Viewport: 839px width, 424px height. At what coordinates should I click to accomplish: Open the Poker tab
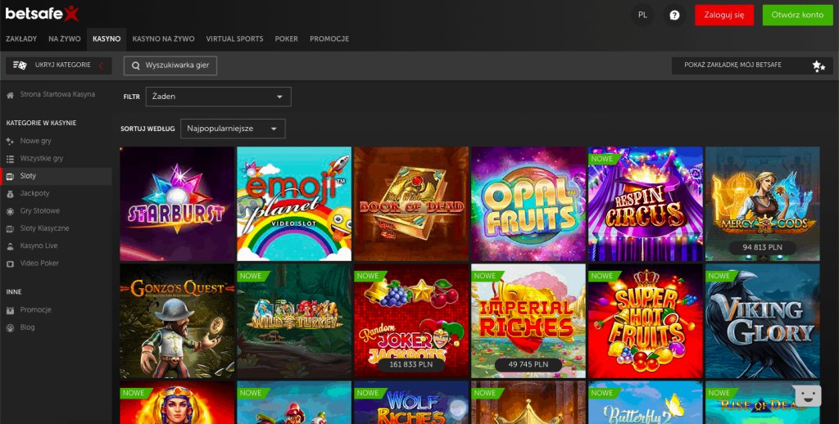pos(286,39)
